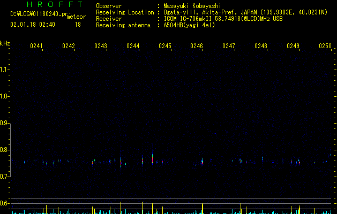This screenshot has height=214, width=337.
Task: Click the meteor echo just after 0246
Action: [202, 161]
